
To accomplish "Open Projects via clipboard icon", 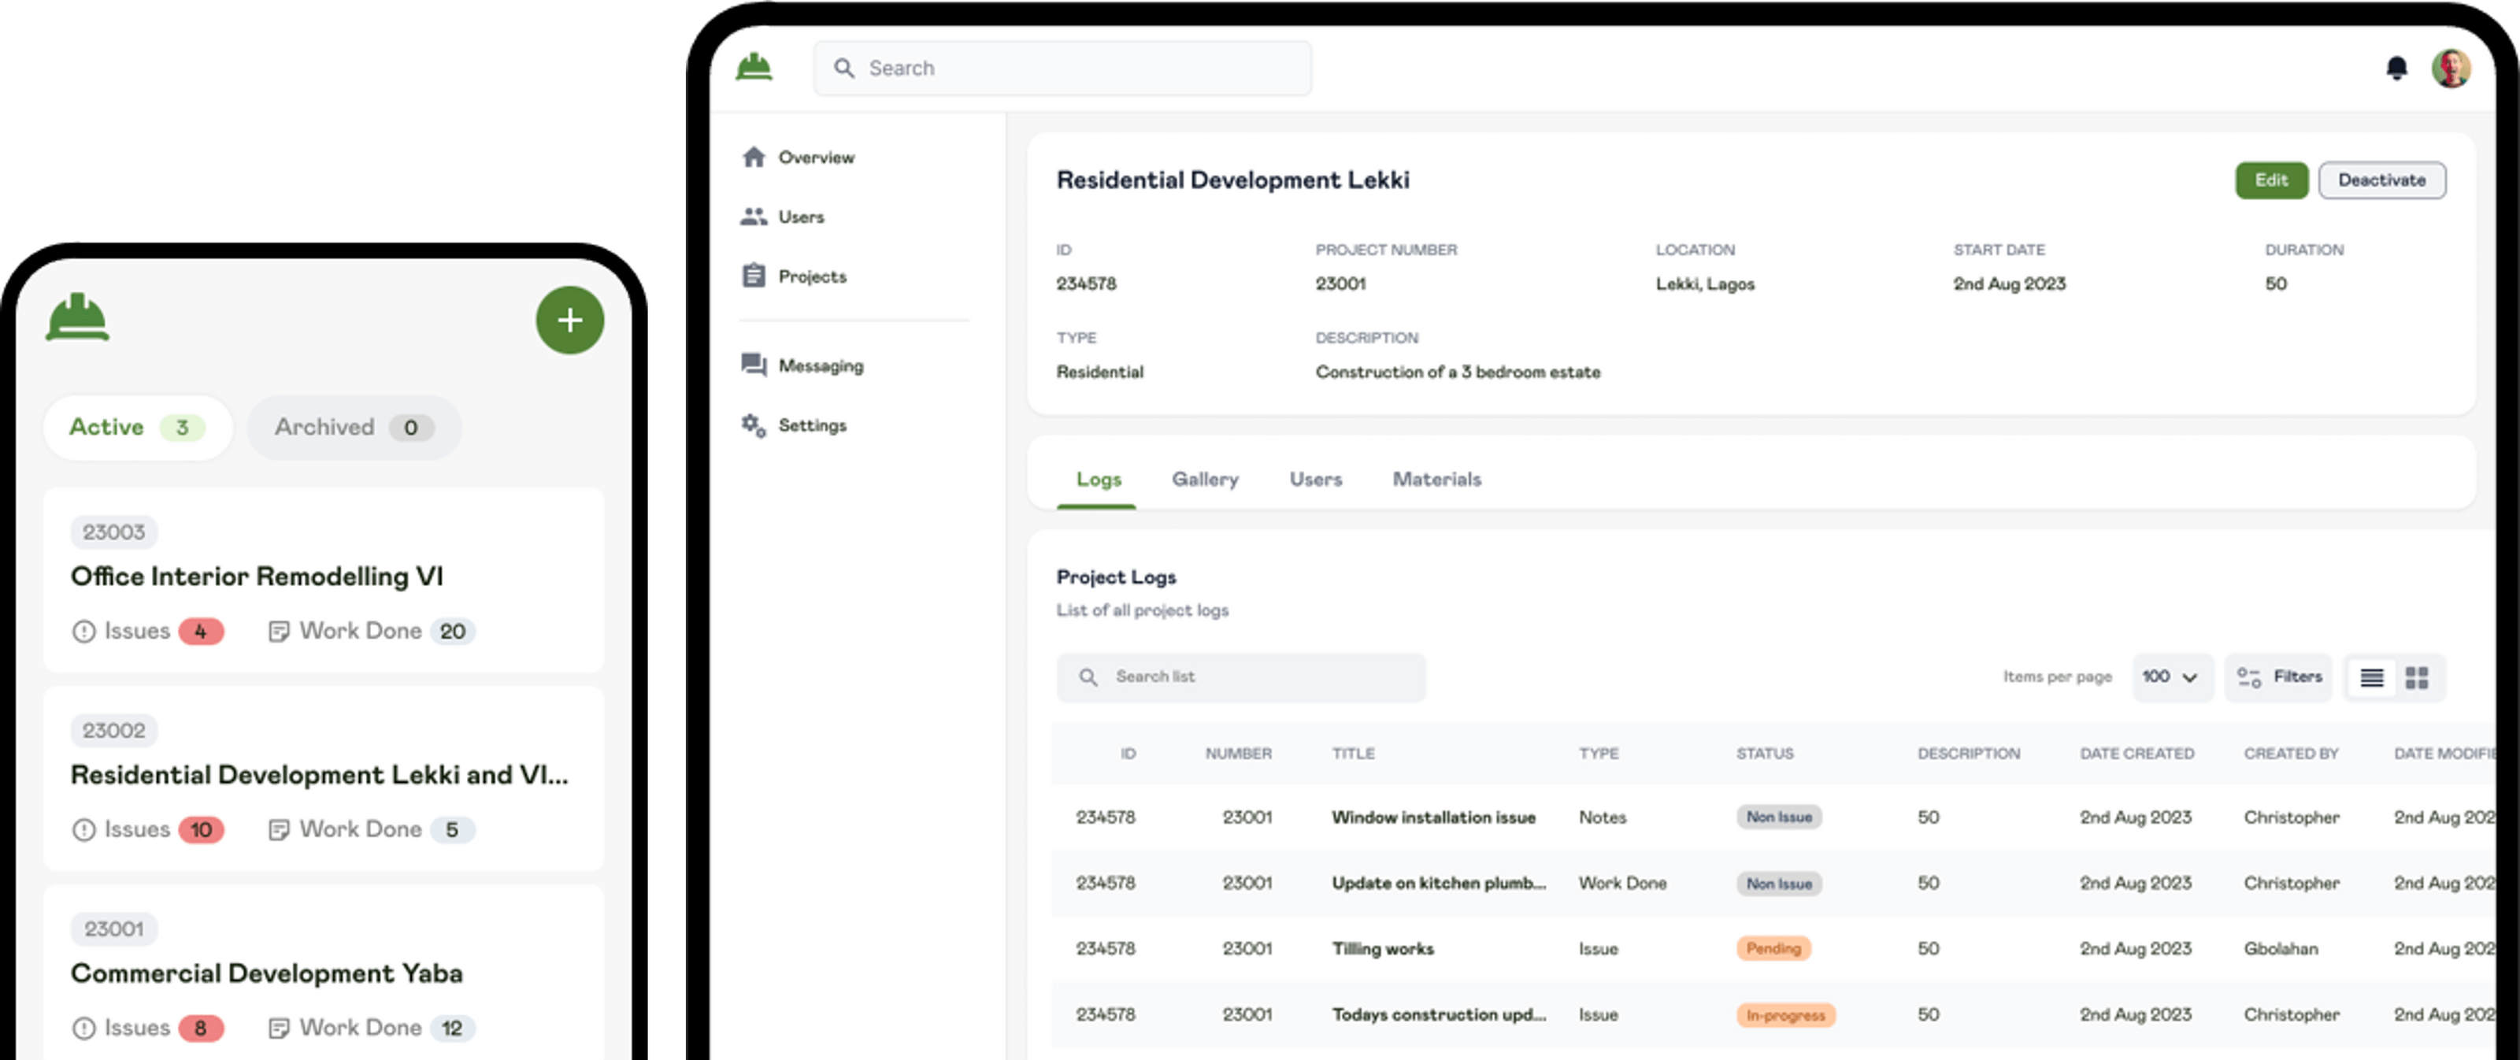I will pos(754,276).
